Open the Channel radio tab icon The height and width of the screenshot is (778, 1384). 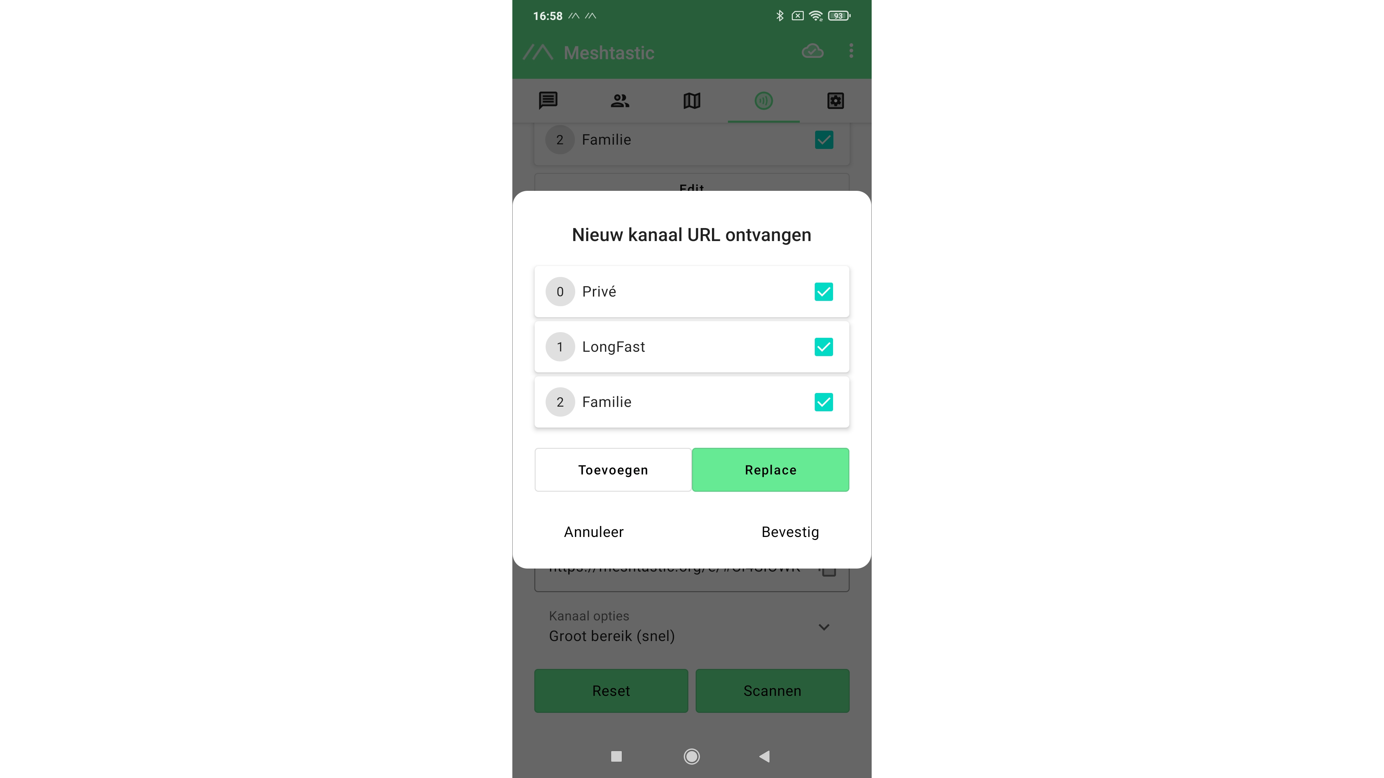click(764, 100)
